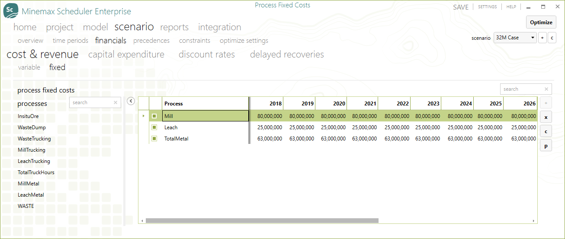Screen dimensions: 565x239
Task: Click the processes search input field
Action: (95, 102)
